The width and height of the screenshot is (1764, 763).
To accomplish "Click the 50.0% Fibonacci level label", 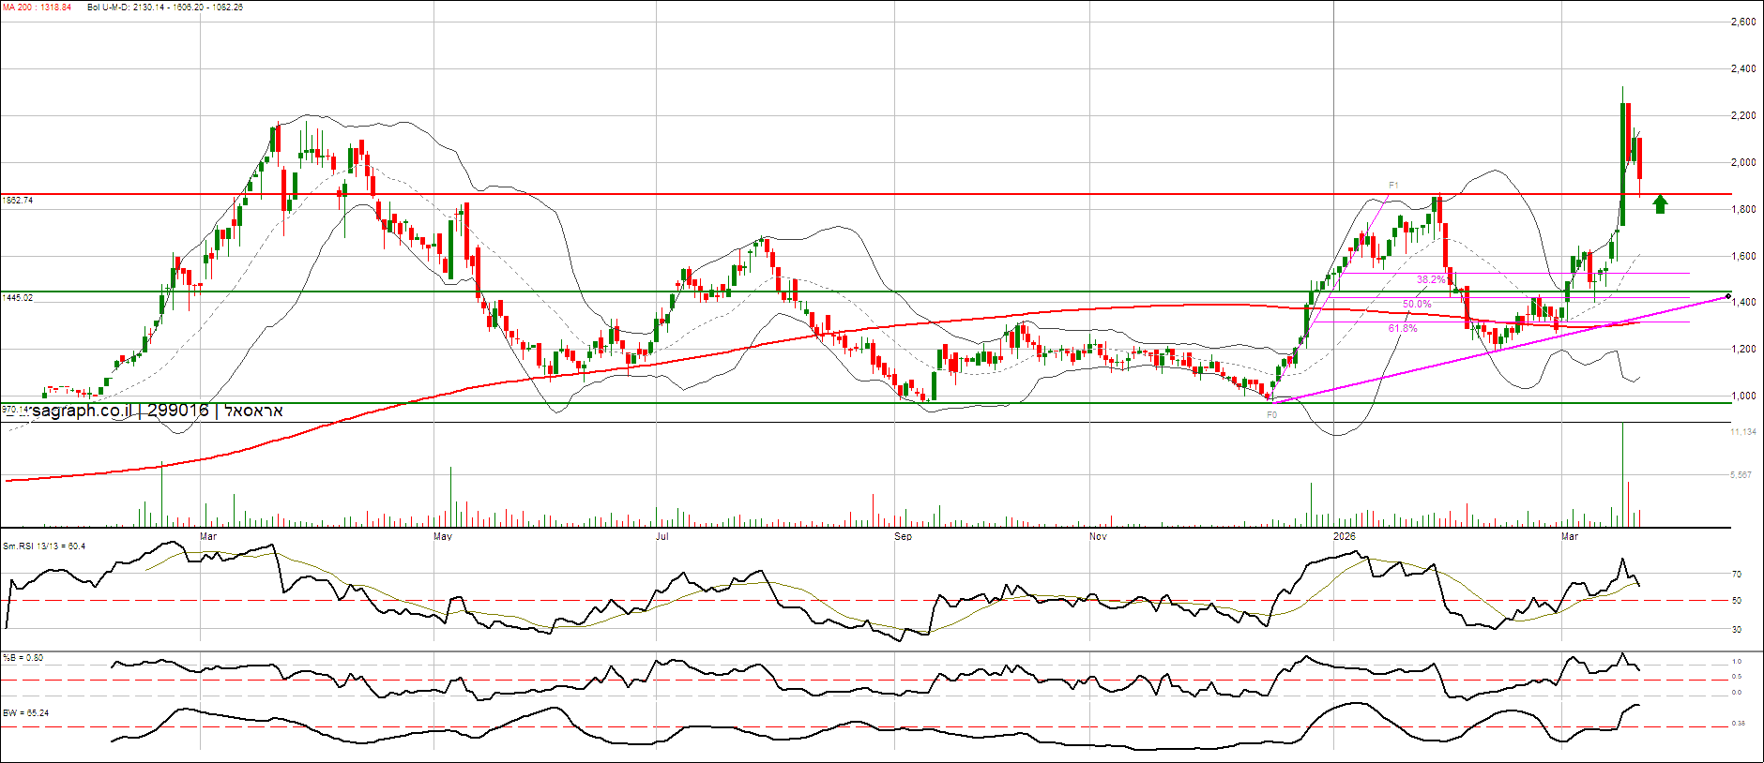I will pyautogui.click(x=1417, y=304).
